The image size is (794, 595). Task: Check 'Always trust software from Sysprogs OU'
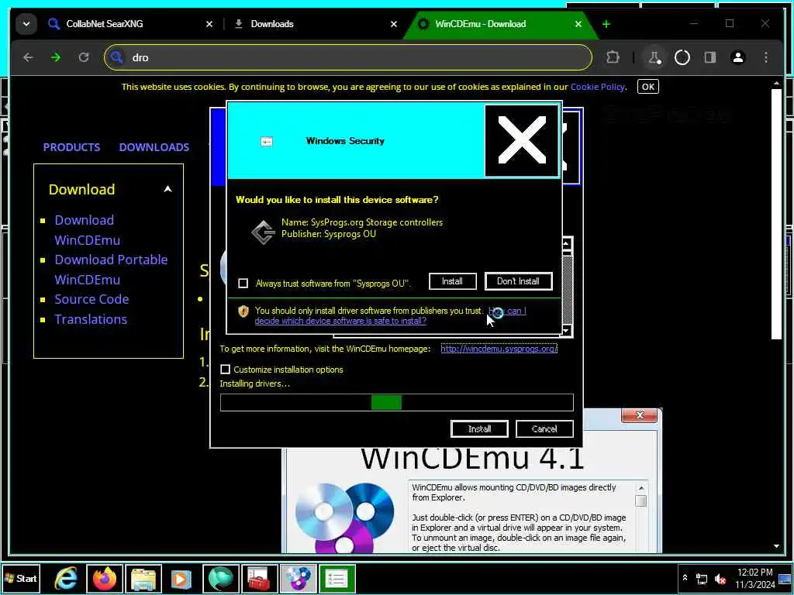[243, 283]
